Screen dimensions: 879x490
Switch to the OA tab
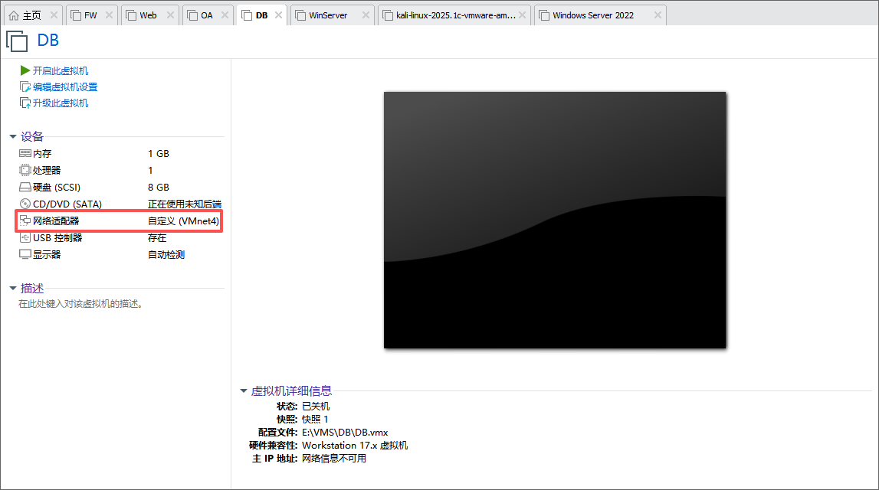pos(207,15)
